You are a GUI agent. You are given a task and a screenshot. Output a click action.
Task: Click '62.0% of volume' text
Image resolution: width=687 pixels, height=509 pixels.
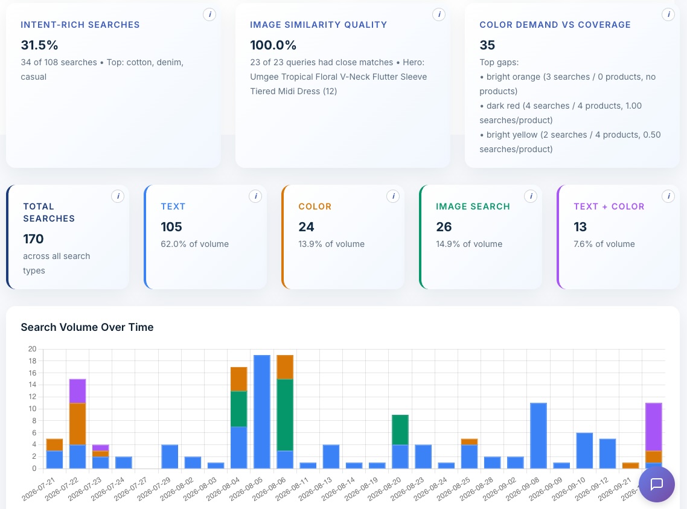tap(194, 244)
